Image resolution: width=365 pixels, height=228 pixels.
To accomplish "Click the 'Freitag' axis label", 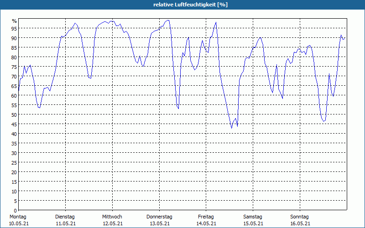I will click(206, 217).
